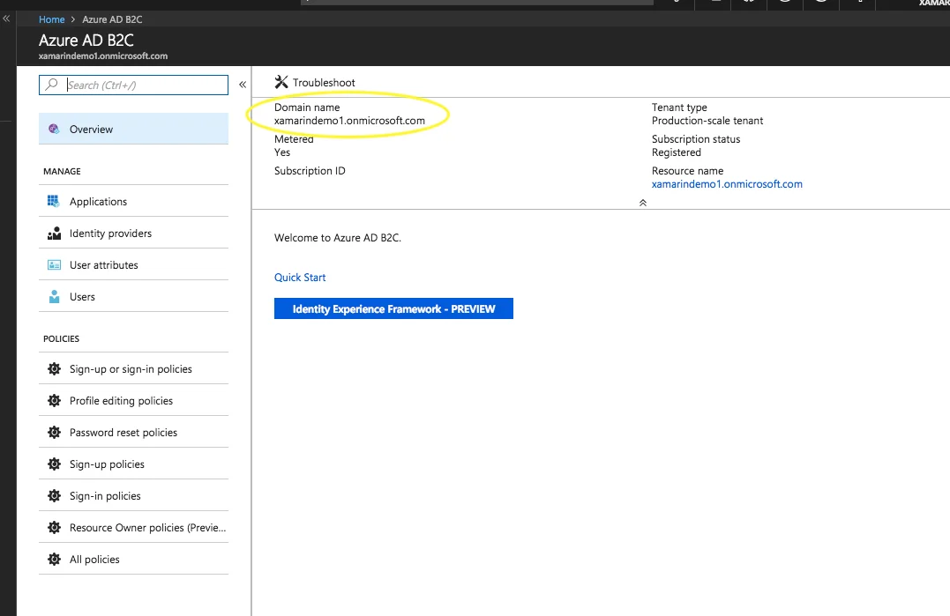The height and width of the screenshot is (616, 950).
Task: Follow the Quick Start link
Action: 300,277
